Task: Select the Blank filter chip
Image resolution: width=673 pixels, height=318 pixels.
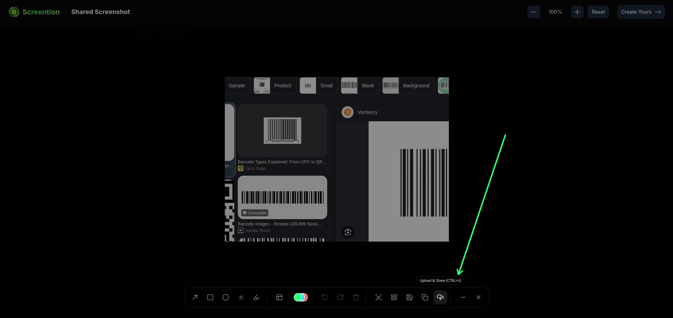Action: pyautogui.click(x=360, y=86)
